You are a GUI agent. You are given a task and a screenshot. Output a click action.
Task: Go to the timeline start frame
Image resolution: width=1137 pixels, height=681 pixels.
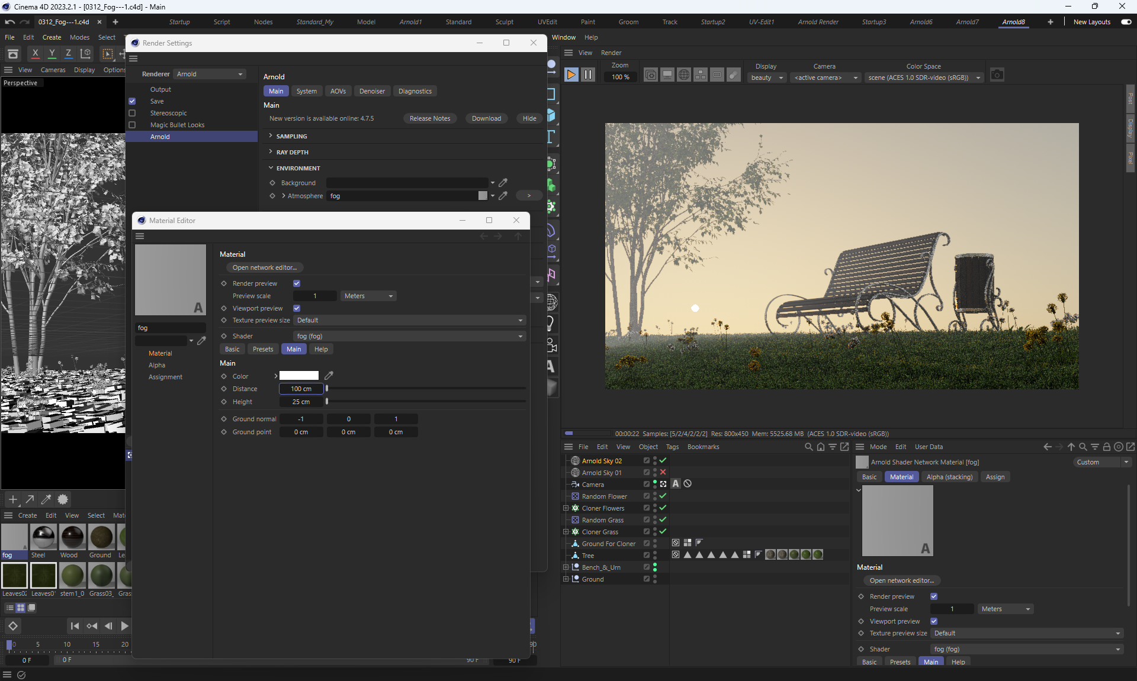click(x=75, y=626)
